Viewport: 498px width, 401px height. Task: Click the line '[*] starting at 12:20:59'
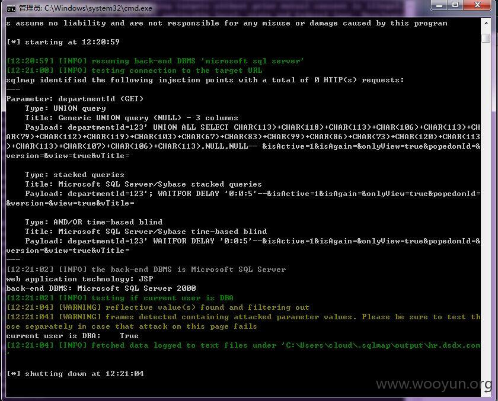(x=63, y=42)
